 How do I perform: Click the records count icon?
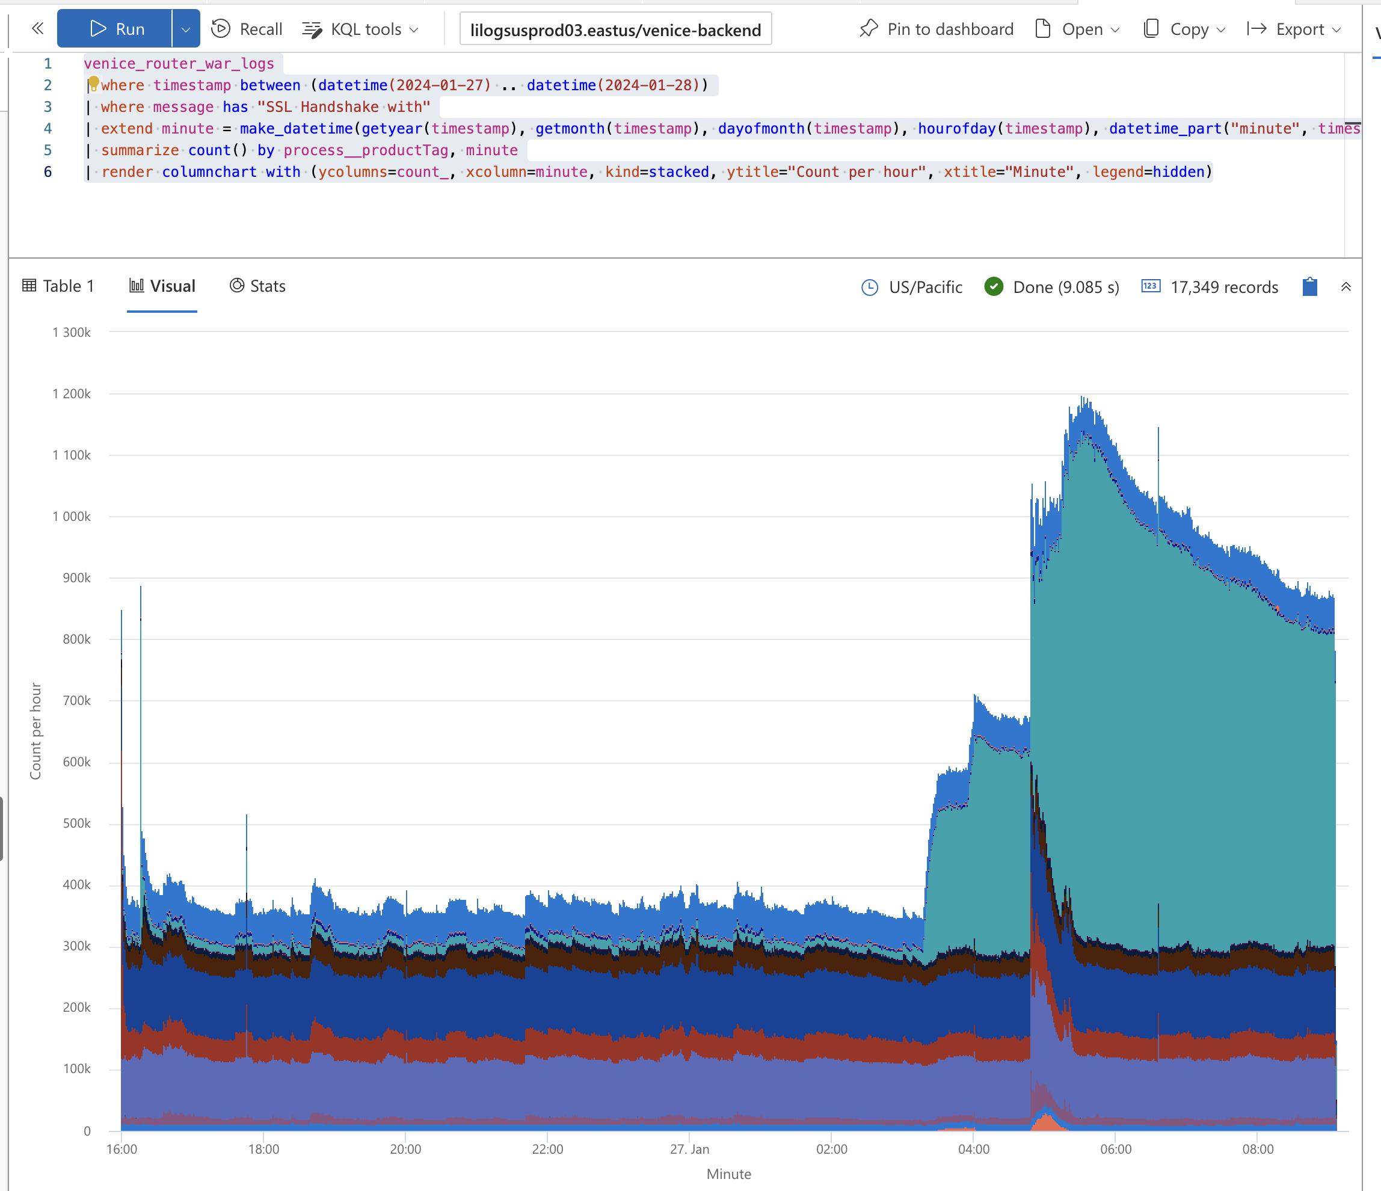pyautogui.click(x=1151, y=286)
